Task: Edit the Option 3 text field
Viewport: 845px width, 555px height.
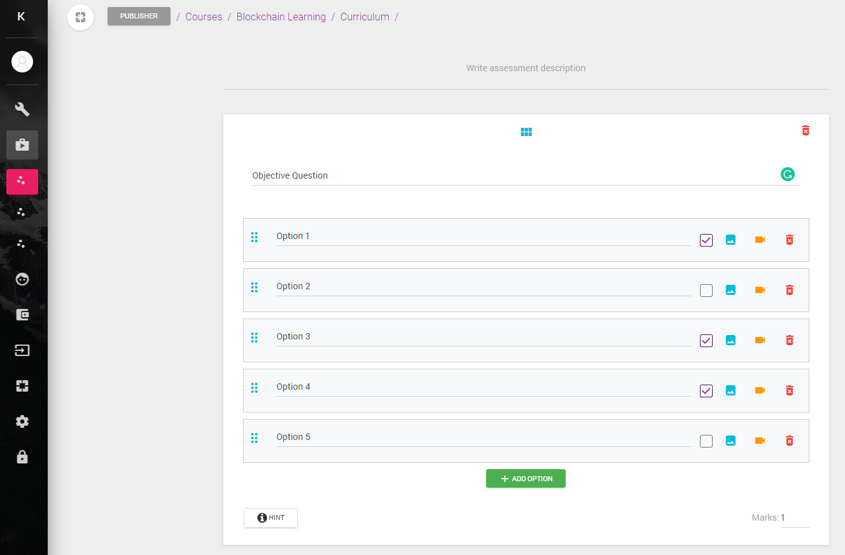Action: tap(484, 337)
